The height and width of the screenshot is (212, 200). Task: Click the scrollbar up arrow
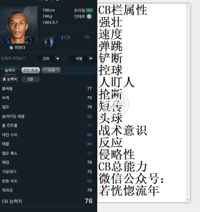(x=188, y=6)
